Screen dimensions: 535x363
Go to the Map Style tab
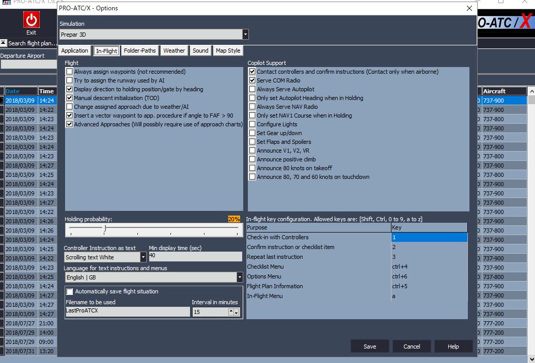[228, 51]
